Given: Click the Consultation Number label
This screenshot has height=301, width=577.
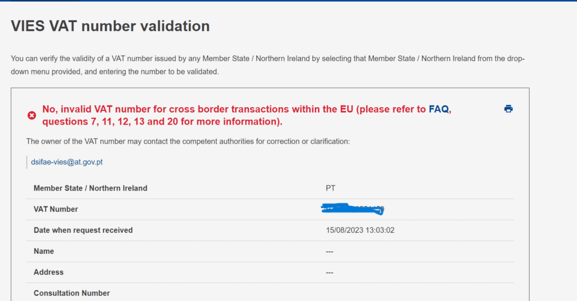Looking at the screenshot, I should [72, 293].
